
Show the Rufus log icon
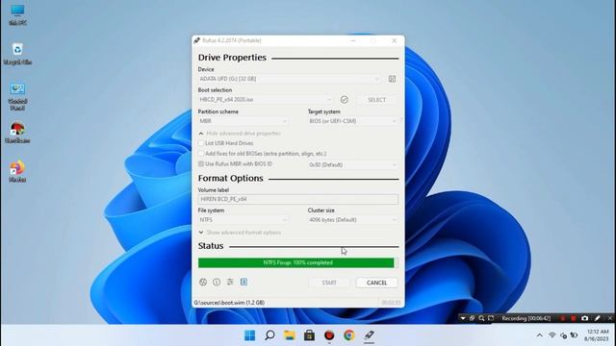244,282
